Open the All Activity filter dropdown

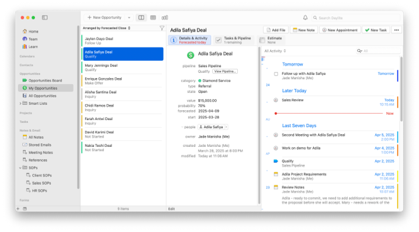pyautogui.click(x=275, y=51)
